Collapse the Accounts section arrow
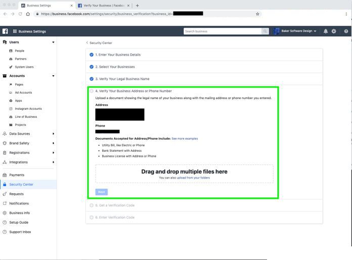352x260 pixels. [53, 76]
